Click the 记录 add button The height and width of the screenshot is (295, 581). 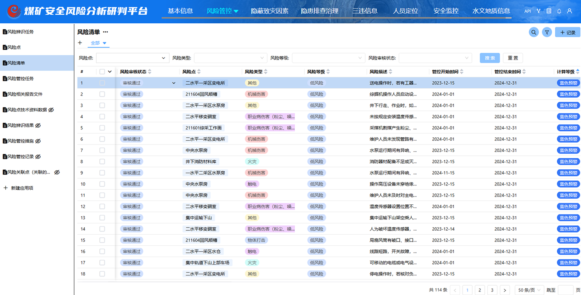[x=567, y=32]
